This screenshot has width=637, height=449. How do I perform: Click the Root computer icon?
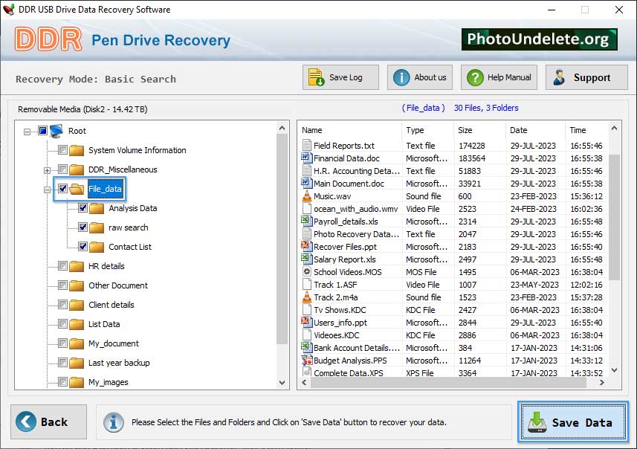point(56,131)
